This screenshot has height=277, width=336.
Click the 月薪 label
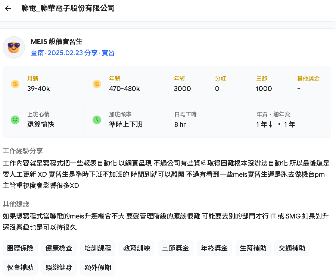pos(33,79)
